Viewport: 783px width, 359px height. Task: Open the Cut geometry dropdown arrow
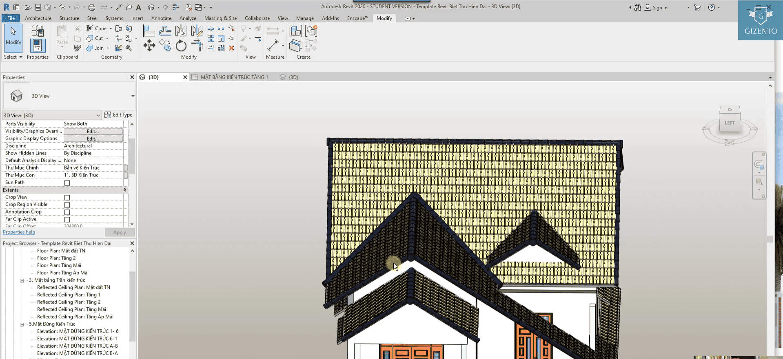click(107, 38)
